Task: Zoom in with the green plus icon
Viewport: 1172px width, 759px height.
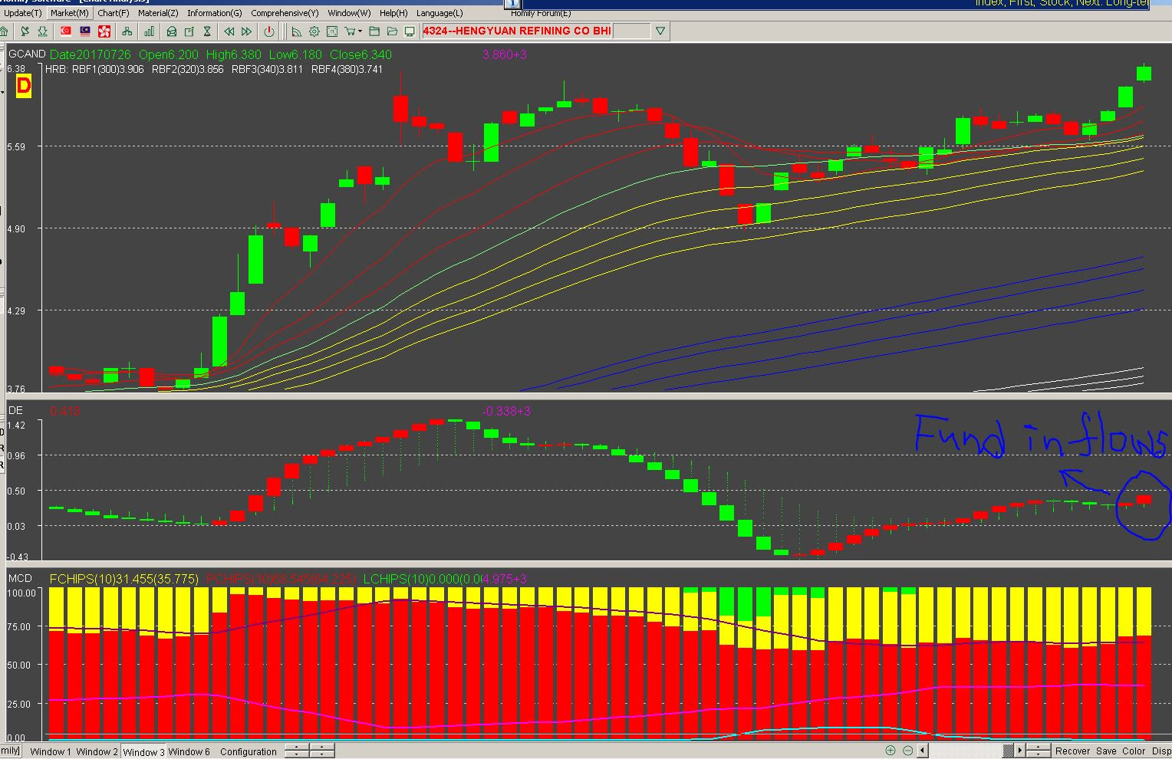Action: 891,751
